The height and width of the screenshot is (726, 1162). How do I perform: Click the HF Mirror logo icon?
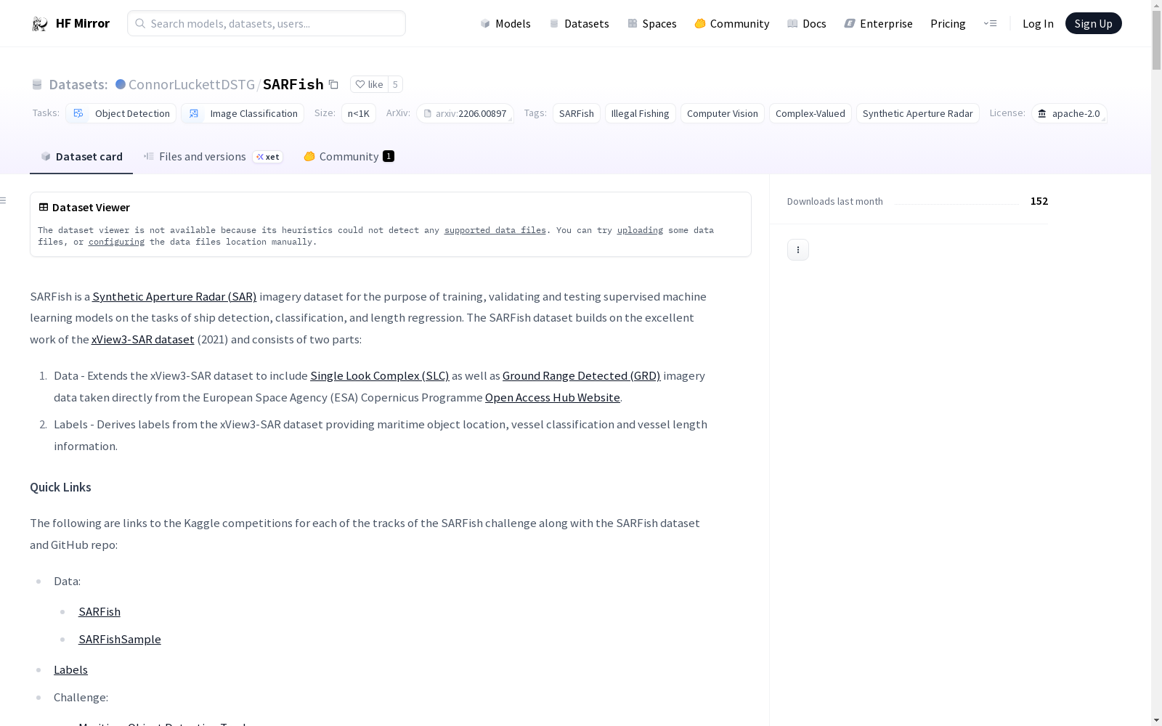pos(40,24)
